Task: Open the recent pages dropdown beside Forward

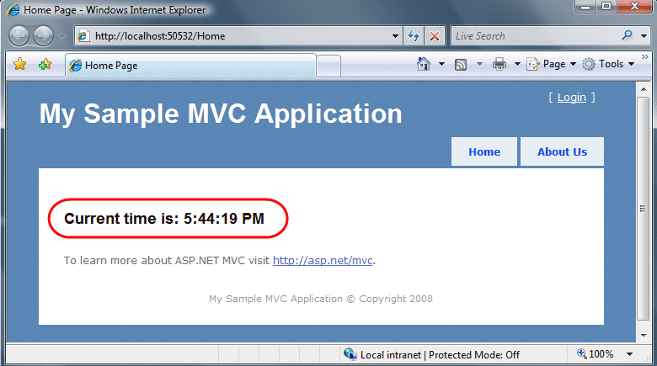Action: (62, 36)
